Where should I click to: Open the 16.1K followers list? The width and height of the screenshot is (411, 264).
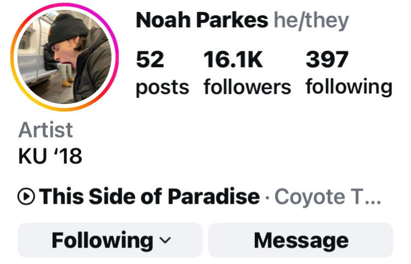[247, 72]
